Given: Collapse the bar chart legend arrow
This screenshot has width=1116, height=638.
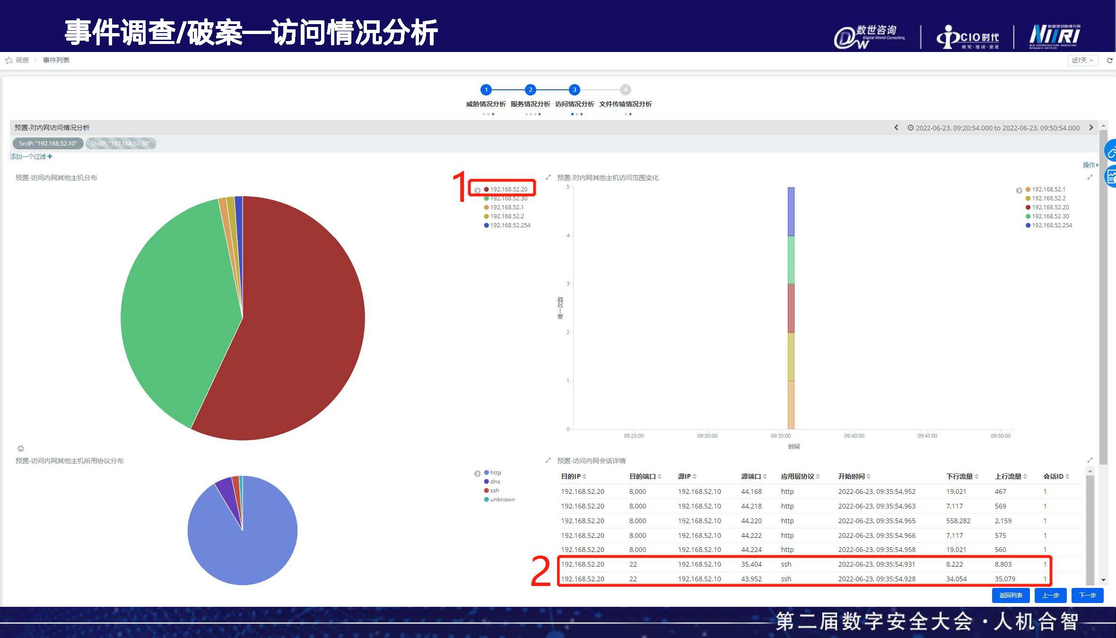Looking at the screenshot, I should coord(1019,190).
